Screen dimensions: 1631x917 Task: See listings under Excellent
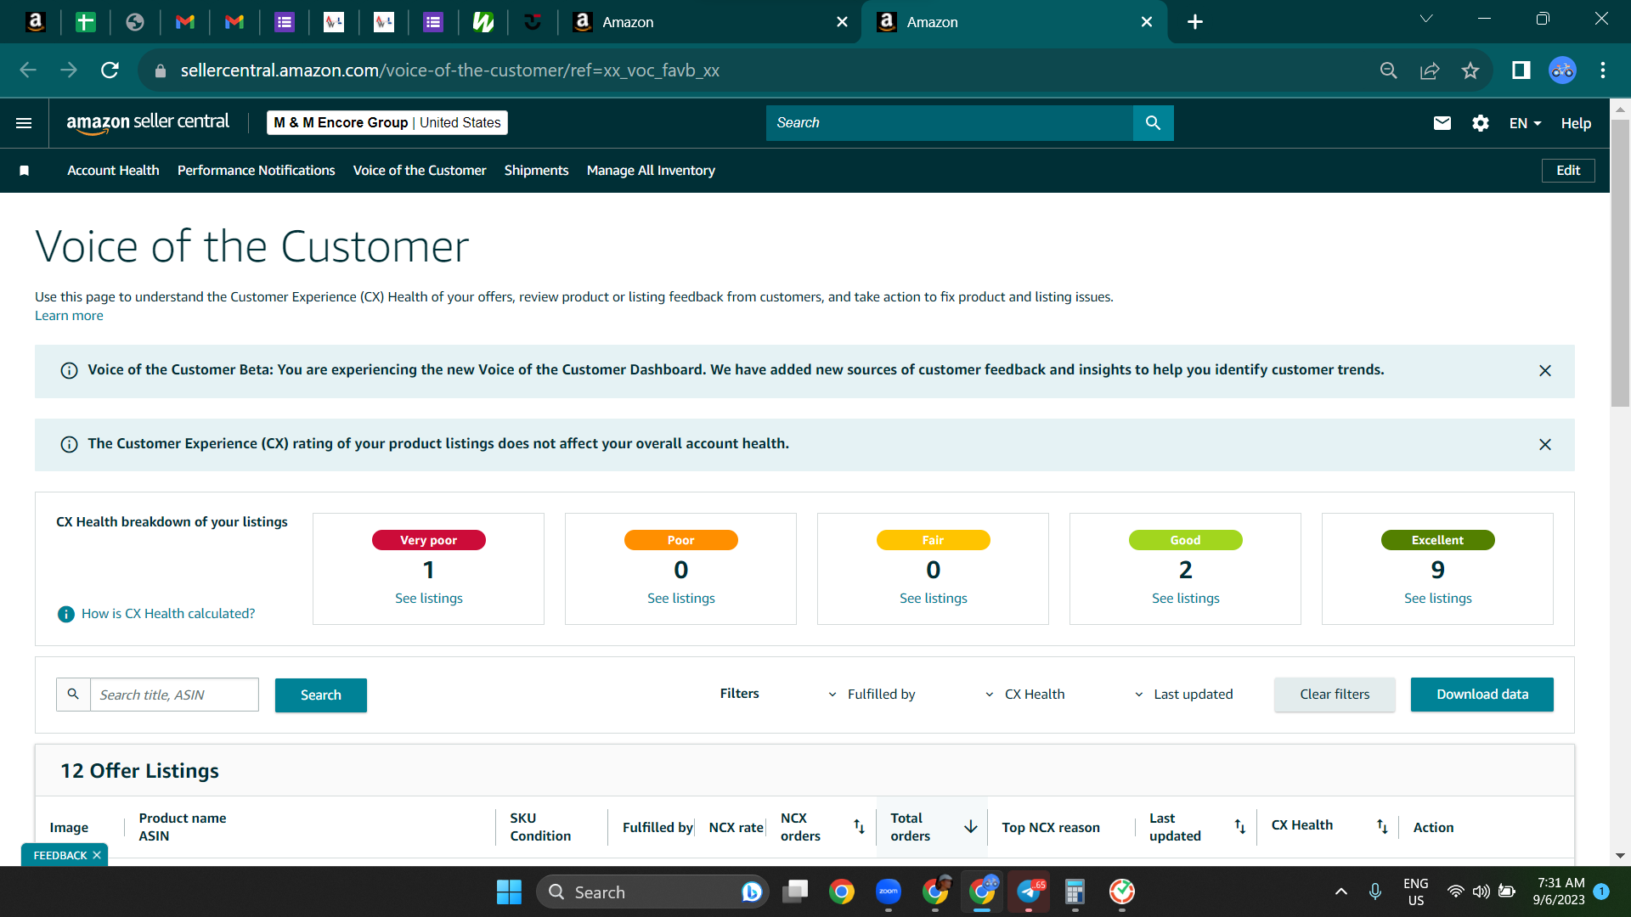tap(1438, 599)
